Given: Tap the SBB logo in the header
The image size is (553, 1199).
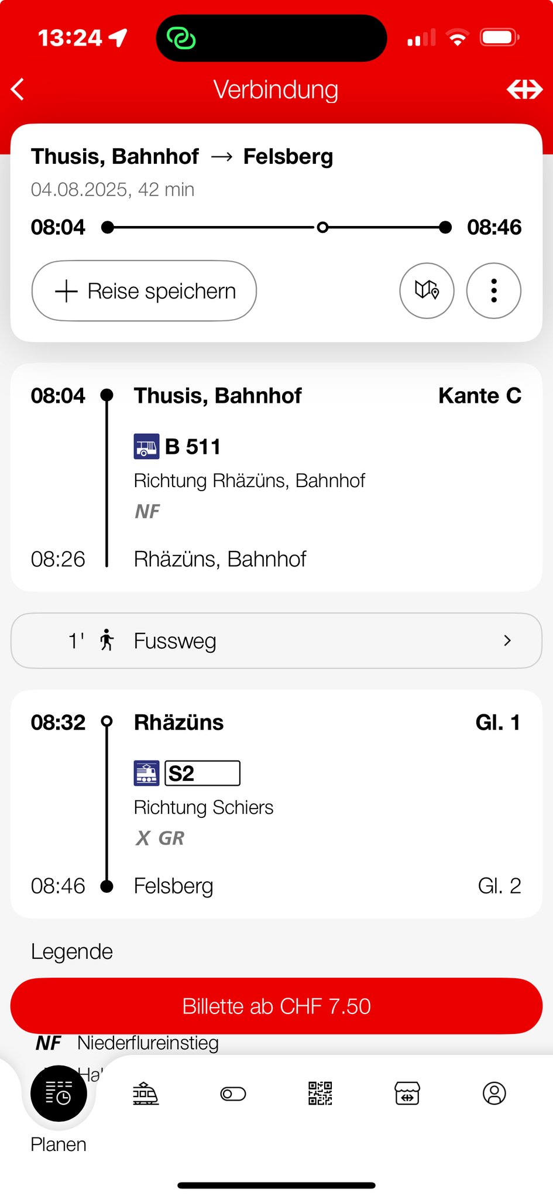Looking at the screenshot, I should pos(524,90).
